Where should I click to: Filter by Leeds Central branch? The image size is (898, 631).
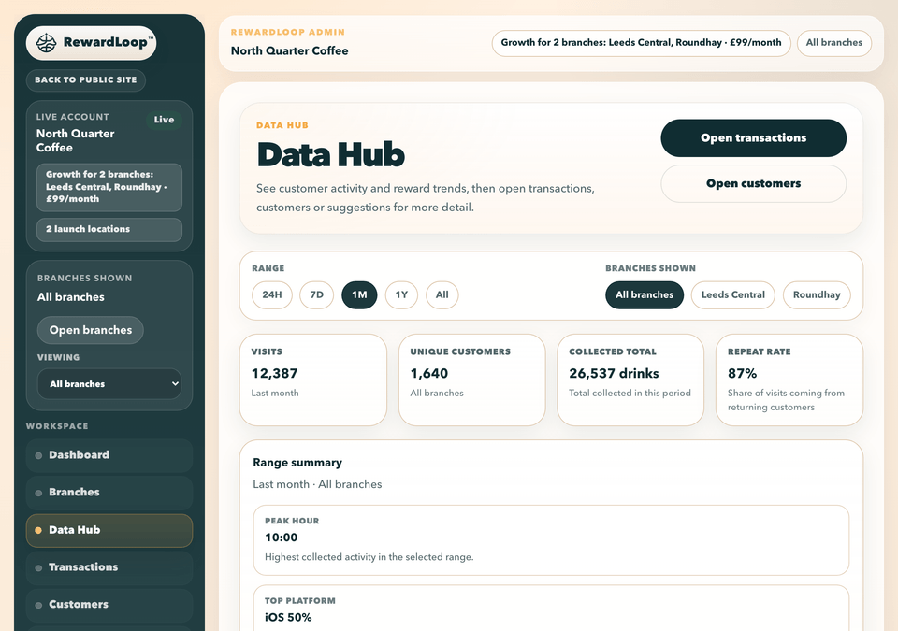pyautogui.click(x=733, y=294)
